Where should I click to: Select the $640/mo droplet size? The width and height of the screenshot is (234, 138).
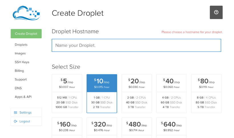(x=172, y=128)
